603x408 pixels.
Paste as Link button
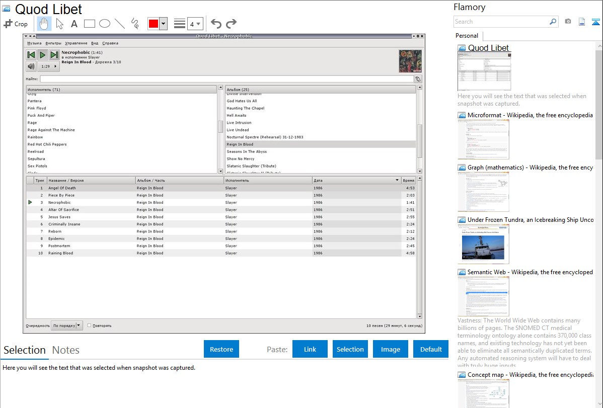pos(310,349)
